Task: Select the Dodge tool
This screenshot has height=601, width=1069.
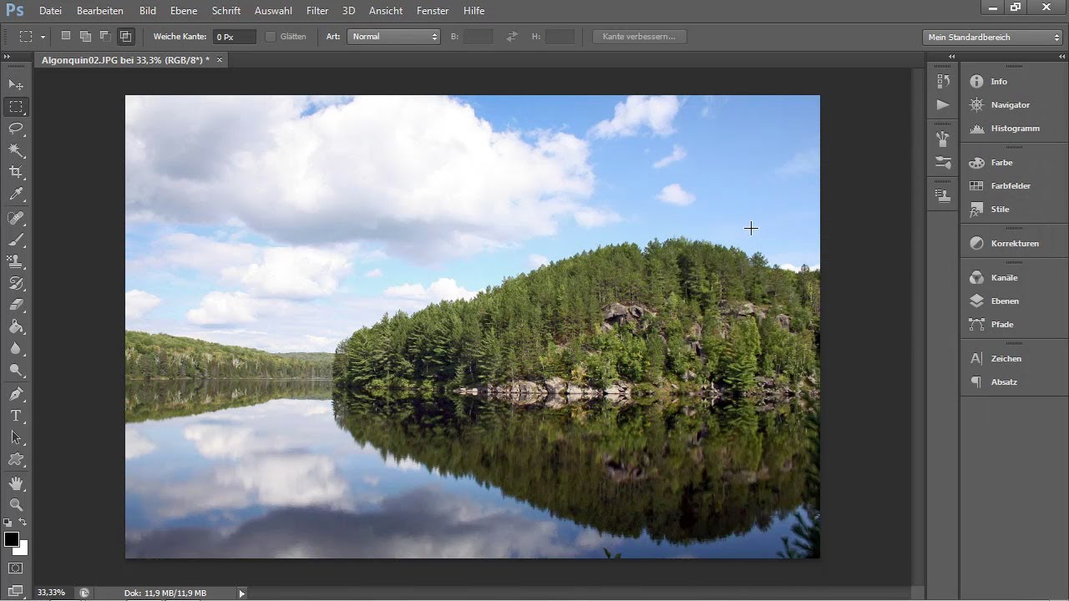Action: coord(16,370)
